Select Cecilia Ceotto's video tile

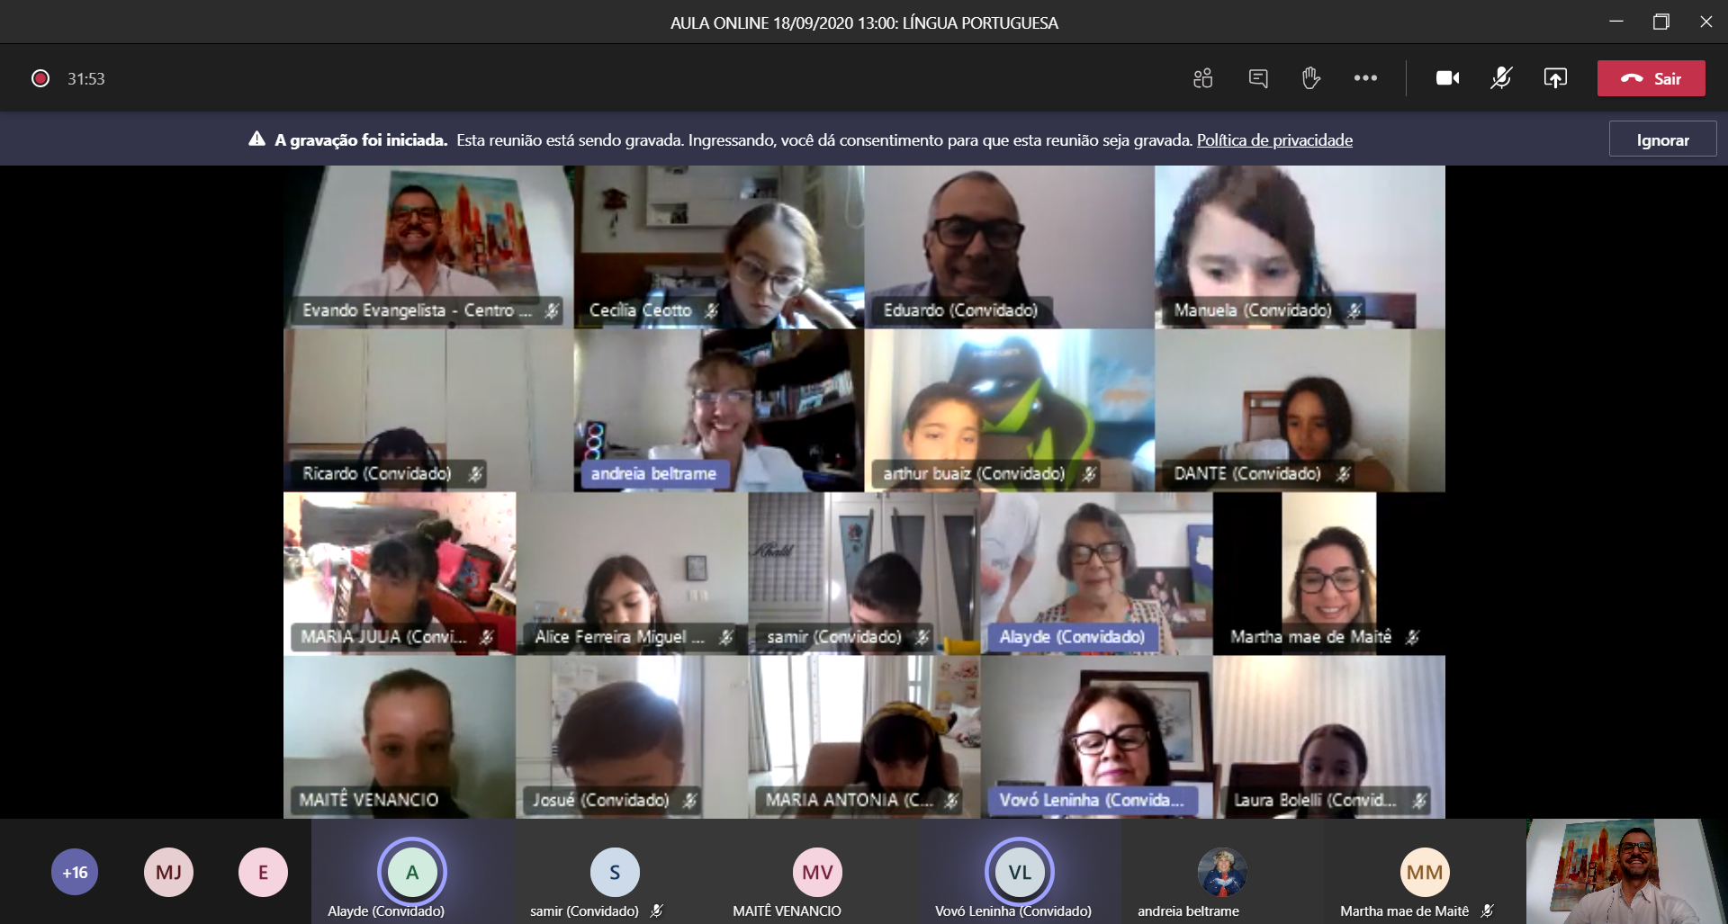coord(719,247)
